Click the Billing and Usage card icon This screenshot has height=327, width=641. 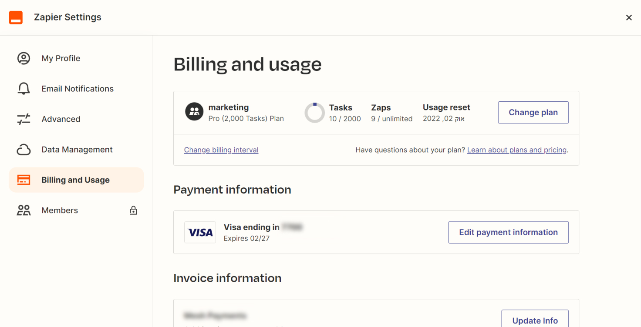(24, 180)
